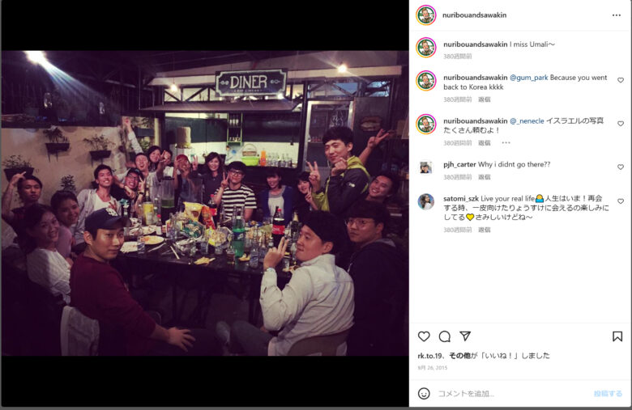Viewport: 632px width, 410px height.
Task: Like the reply mentioning @gum_park
Action: click(621, 80)
